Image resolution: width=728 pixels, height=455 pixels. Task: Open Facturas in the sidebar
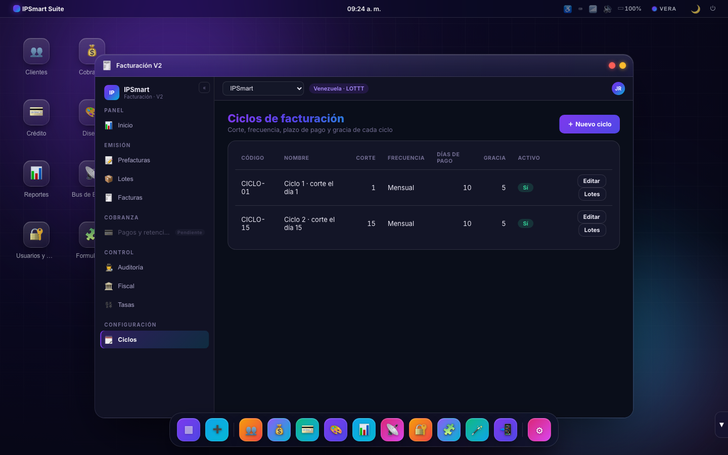point(155,198)
